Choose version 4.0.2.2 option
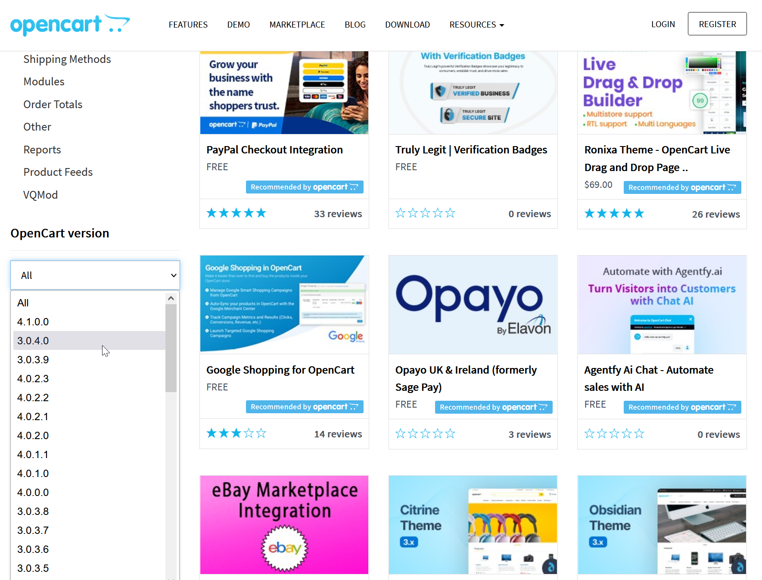The image size is (762, 580). click(x=89, y=398)
